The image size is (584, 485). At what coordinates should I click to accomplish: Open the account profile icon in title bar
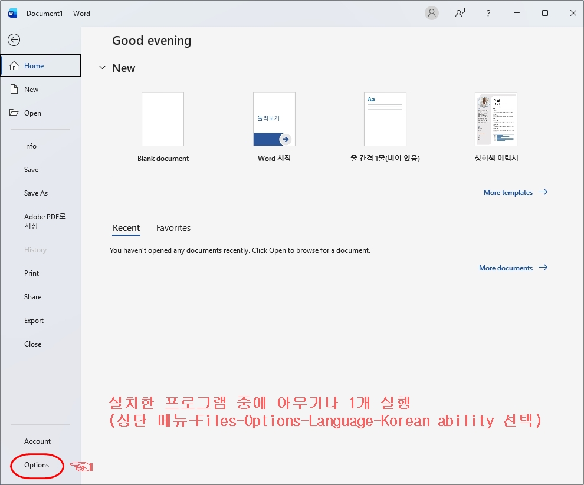pyautogui.click(x=432, y=13)
